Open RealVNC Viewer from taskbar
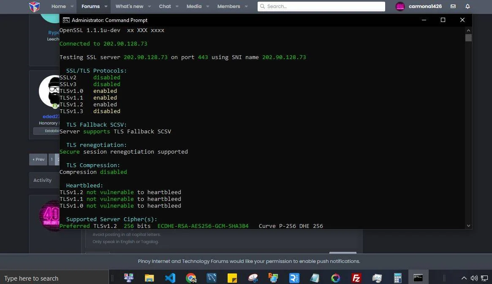Image resolution: width=492 pixels, height=284 pixels. 294,278
